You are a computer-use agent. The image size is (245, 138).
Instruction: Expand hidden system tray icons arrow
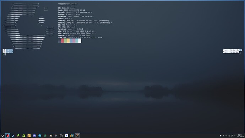coord(235,136)
